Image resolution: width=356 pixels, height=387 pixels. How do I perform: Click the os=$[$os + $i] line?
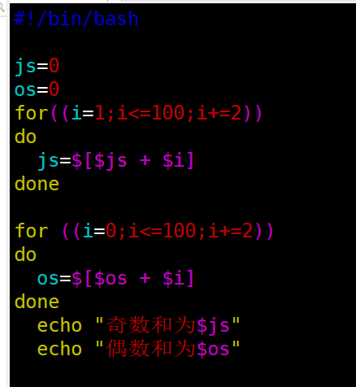pos(115,279)
